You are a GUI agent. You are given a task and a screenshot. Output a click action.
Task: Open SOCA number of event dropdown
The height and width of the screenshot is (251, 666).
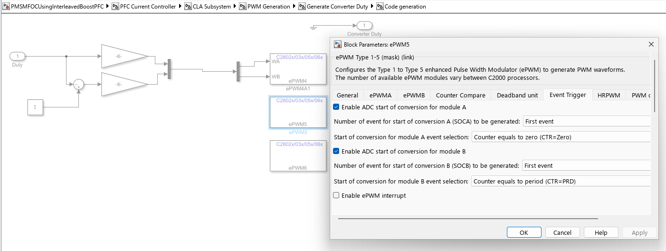click(587, 121)
